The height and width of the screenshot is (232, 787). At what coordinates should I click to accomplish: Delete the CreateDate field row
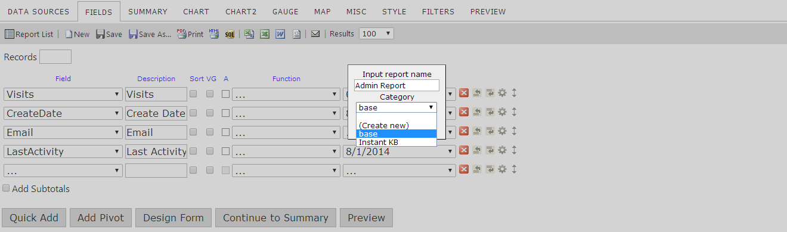click(464, 112)
